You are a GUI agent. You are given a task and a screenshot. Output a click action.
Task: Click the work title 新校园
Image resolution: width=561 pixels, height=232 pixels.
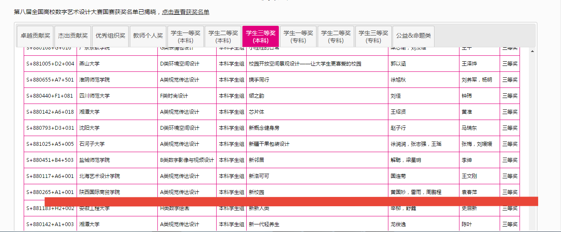256,192
